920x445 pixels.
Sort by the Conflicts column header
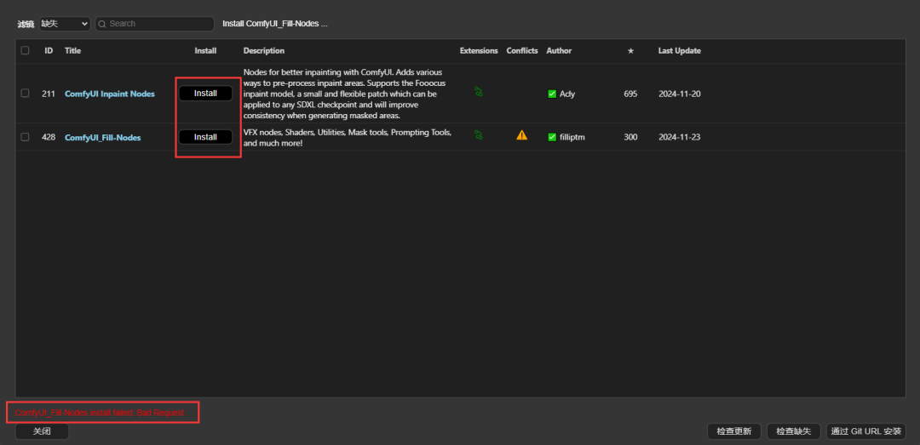(x=522, y=51)
